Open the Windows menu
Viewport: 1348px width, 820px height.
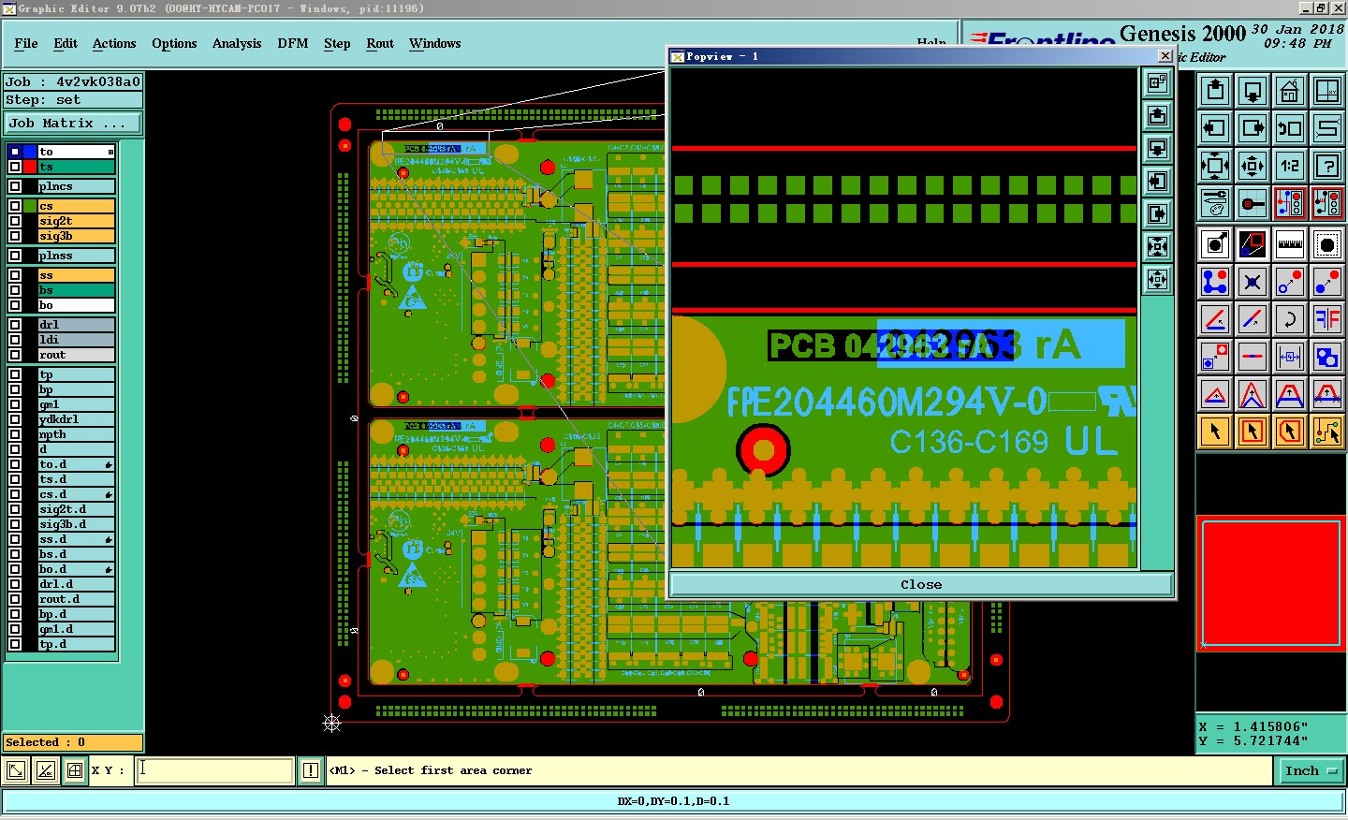(435, 43)
